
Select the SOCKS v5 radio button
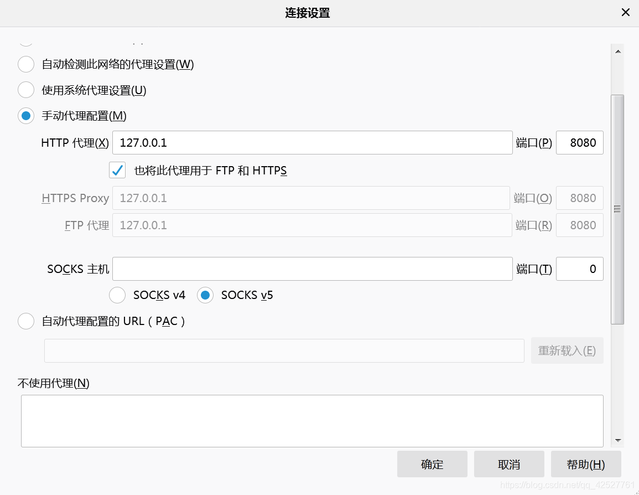click(x=205, y=295)
